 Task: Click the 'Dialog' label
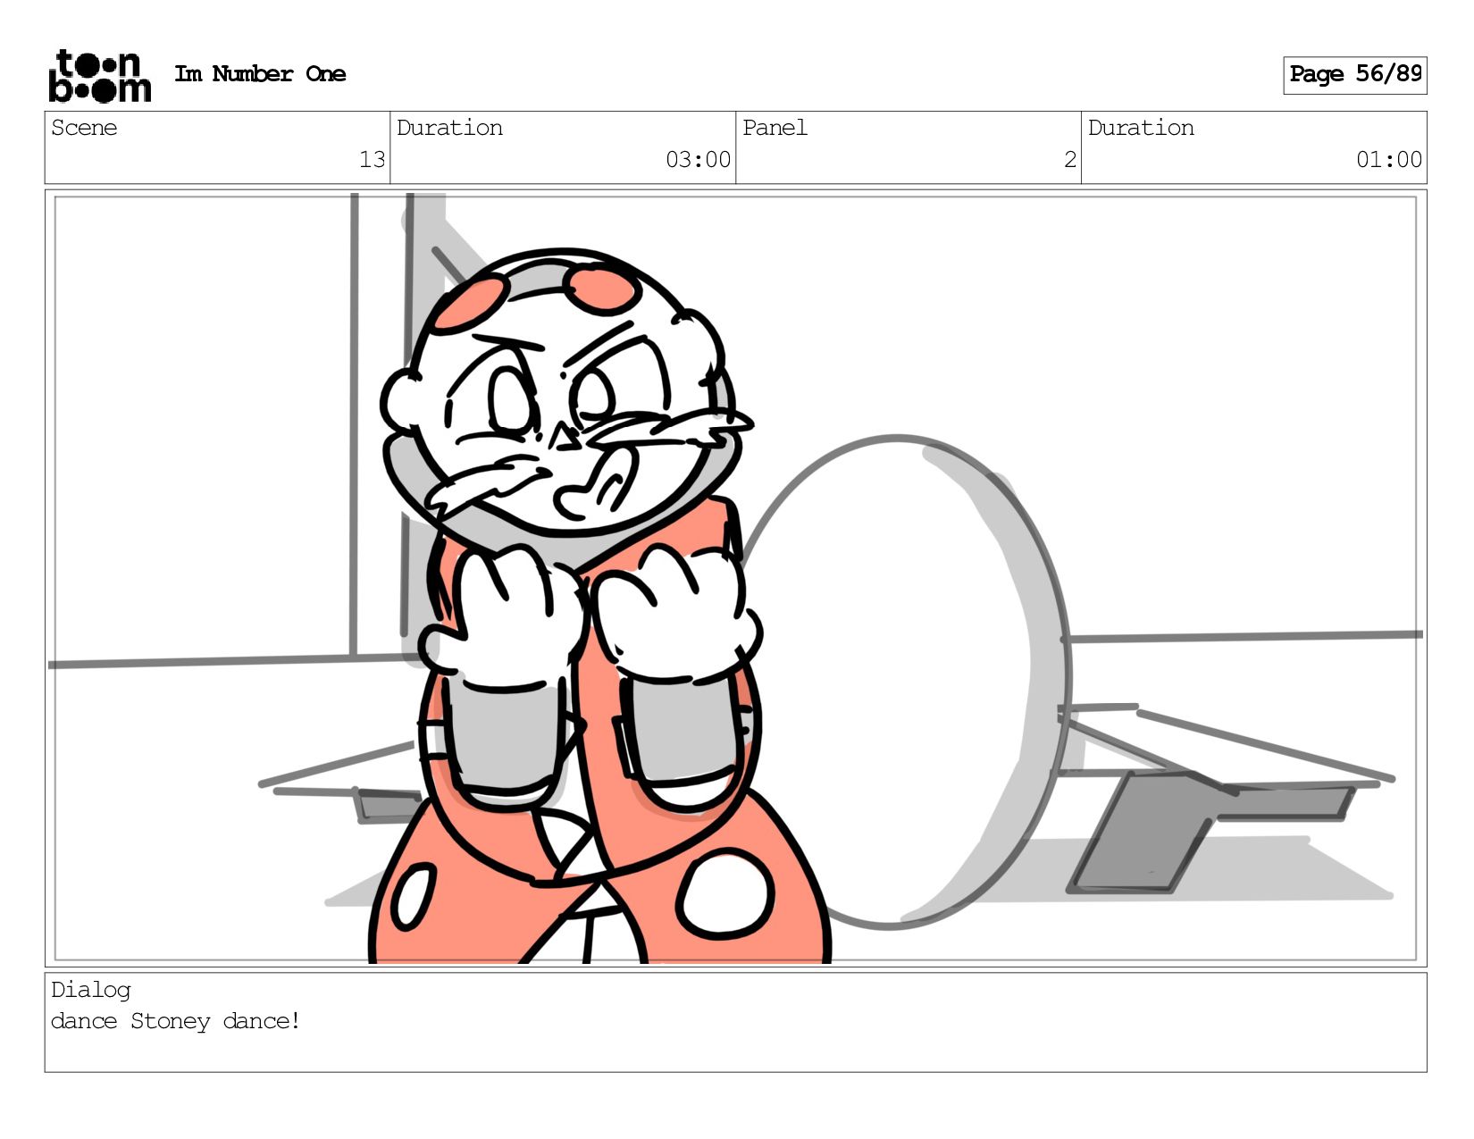click(x=91, y=990)
